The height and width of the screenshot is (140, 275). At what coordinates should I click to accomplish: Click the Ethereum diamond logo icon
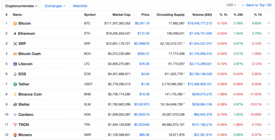tap(15, 34)
